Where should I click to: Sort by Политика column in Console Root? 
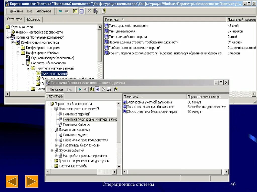point(165,20)
